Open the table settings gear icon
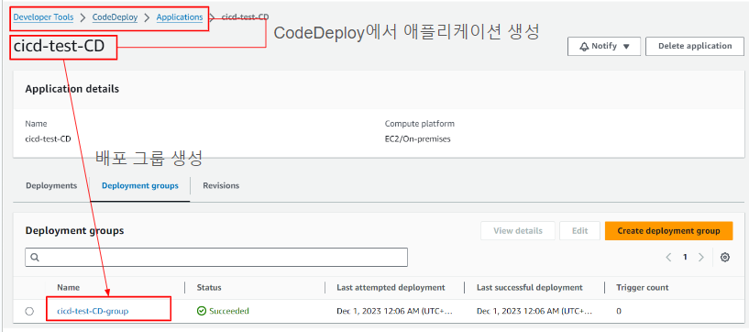 [x=724, y=257]
